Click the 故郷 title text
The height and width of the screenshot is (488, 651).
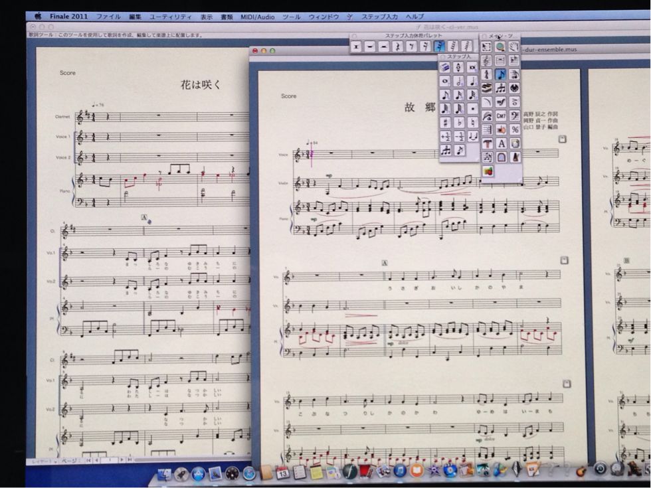click(x=420, y=108)
